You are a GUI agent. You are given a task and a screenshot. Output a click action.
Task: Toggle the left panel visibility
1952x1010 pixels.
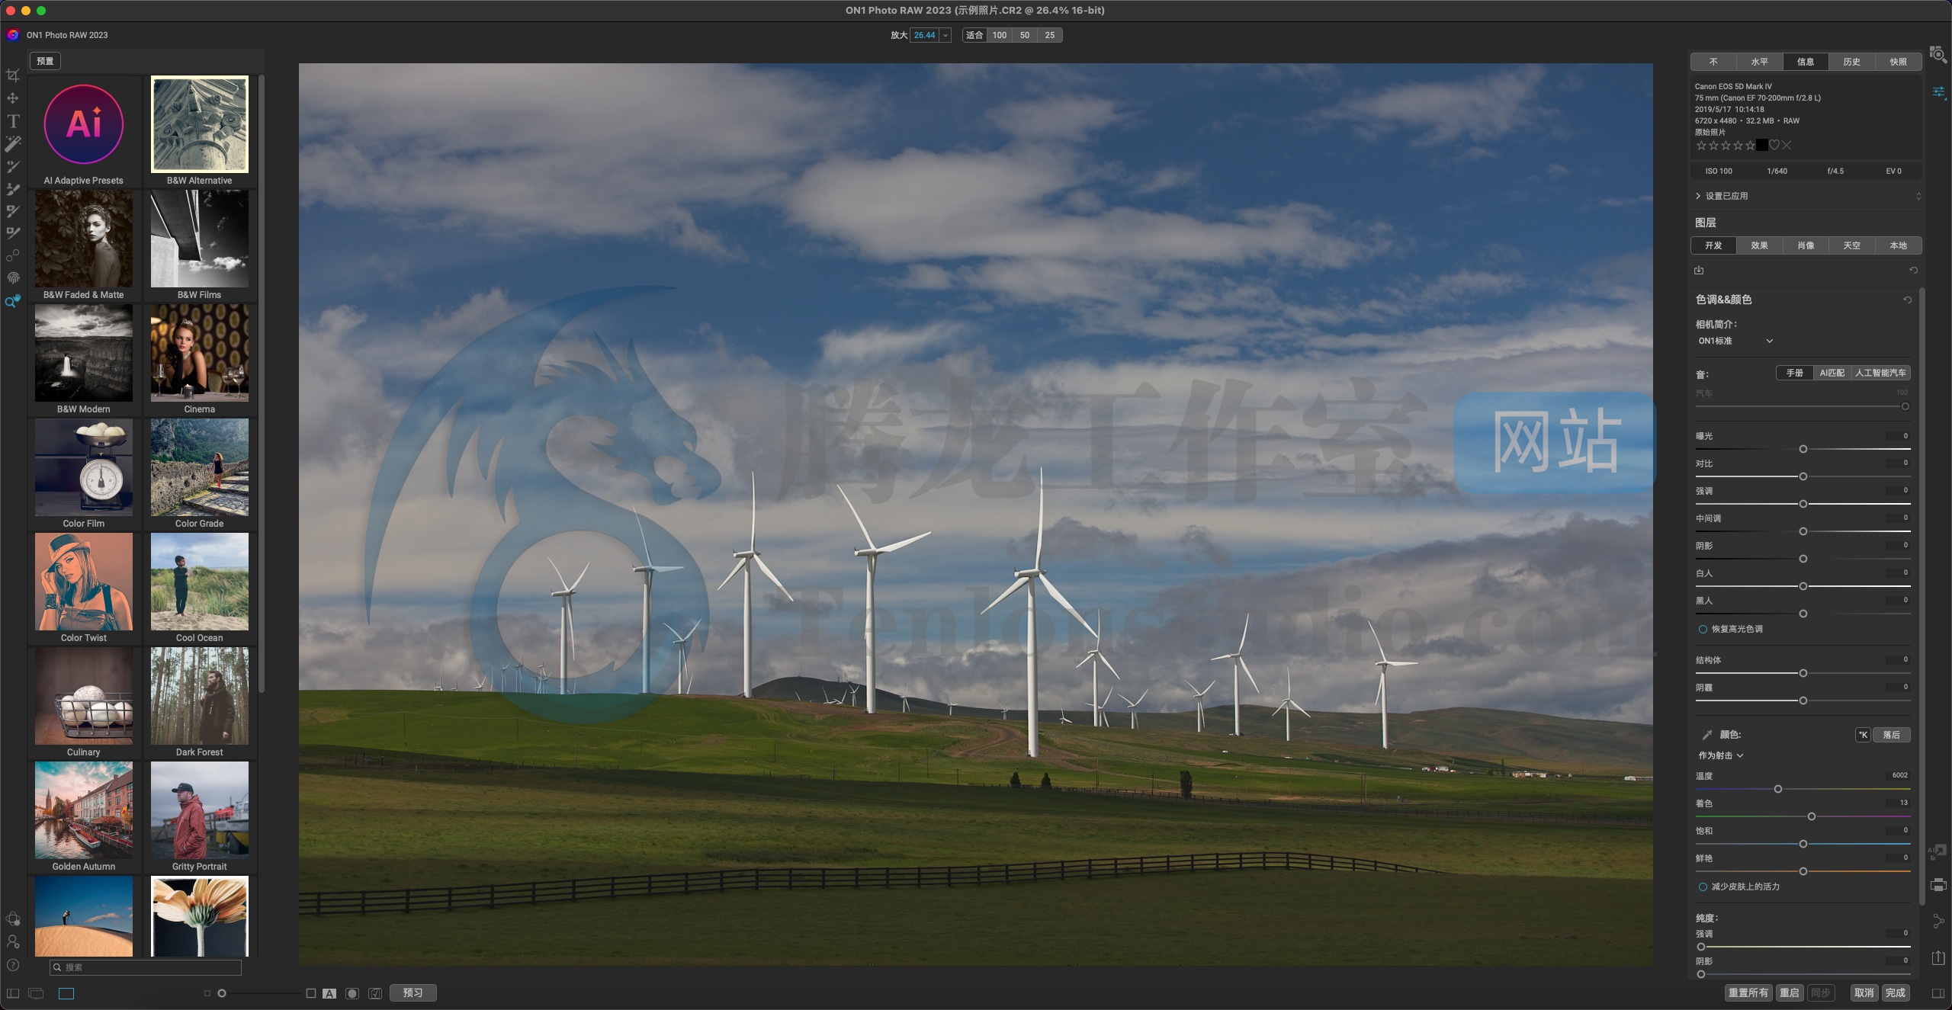tap(13, 993)
